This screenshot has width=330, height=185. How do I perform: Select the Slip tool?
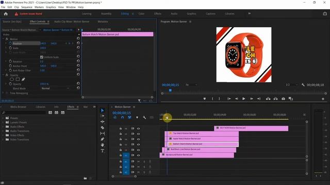103,133
